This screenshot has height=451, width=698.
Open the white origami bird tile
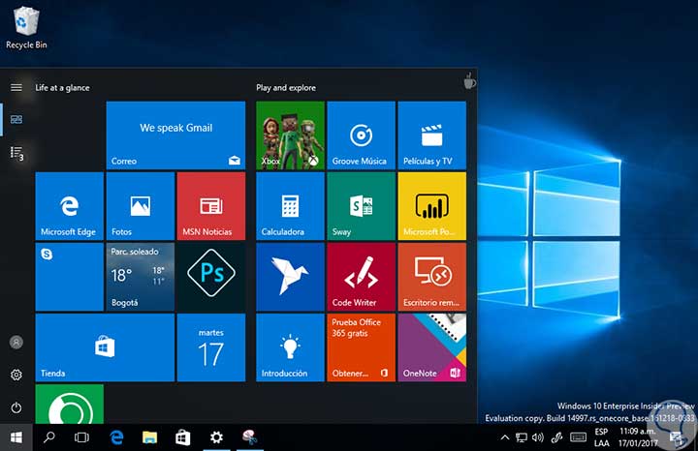click(290, 277)
